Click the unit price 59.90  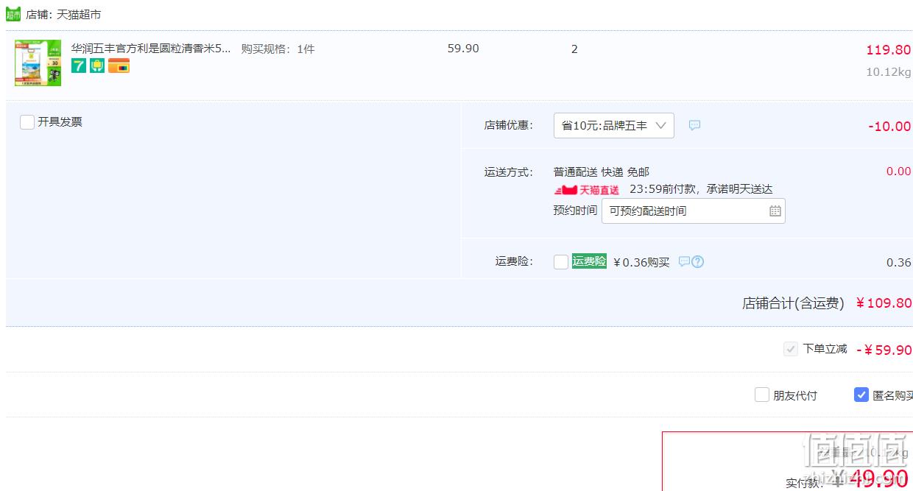[x=463, y=49]
